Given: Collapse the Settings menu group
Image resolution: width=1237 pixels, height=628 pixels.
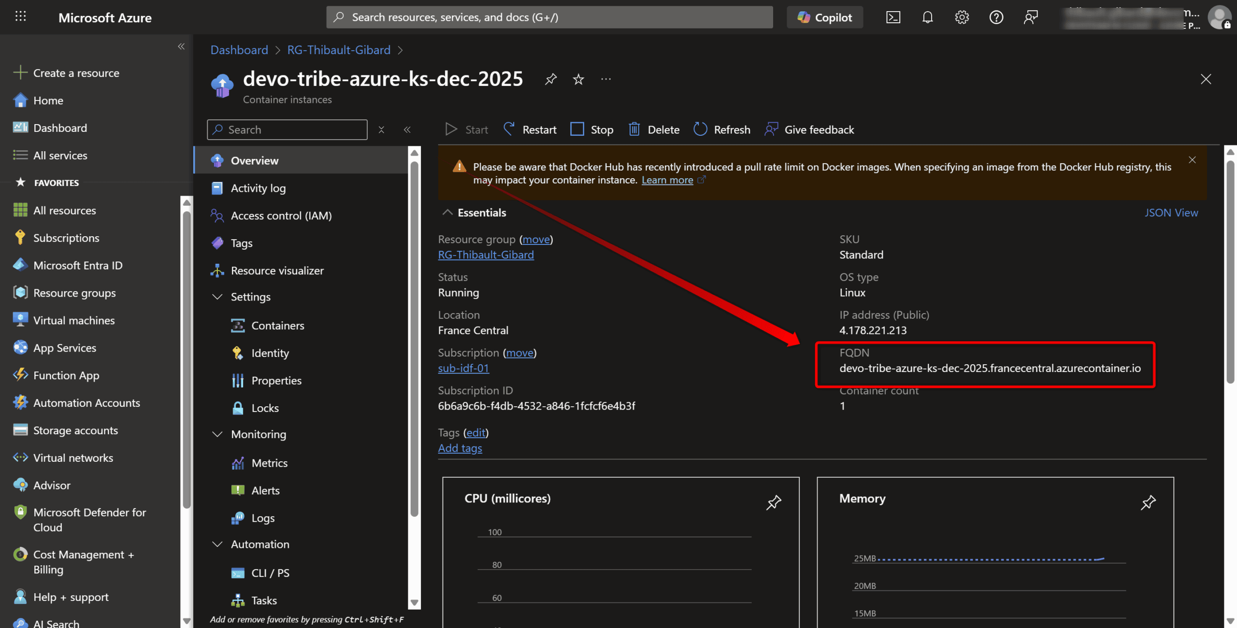Looking at the screenshot, I should (217, 297).
